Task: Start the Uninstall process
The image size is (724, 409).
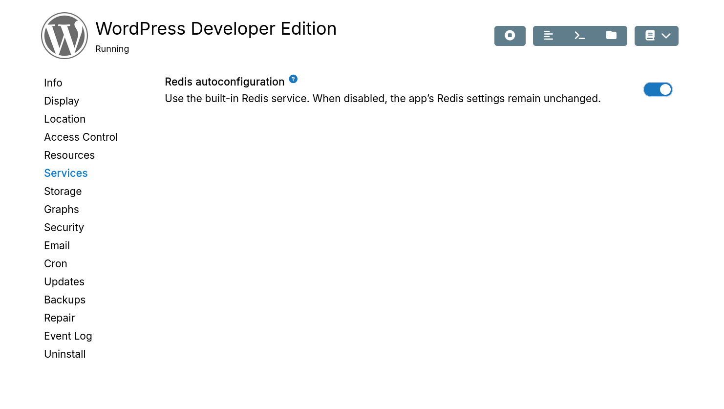Action: [64, 354]
